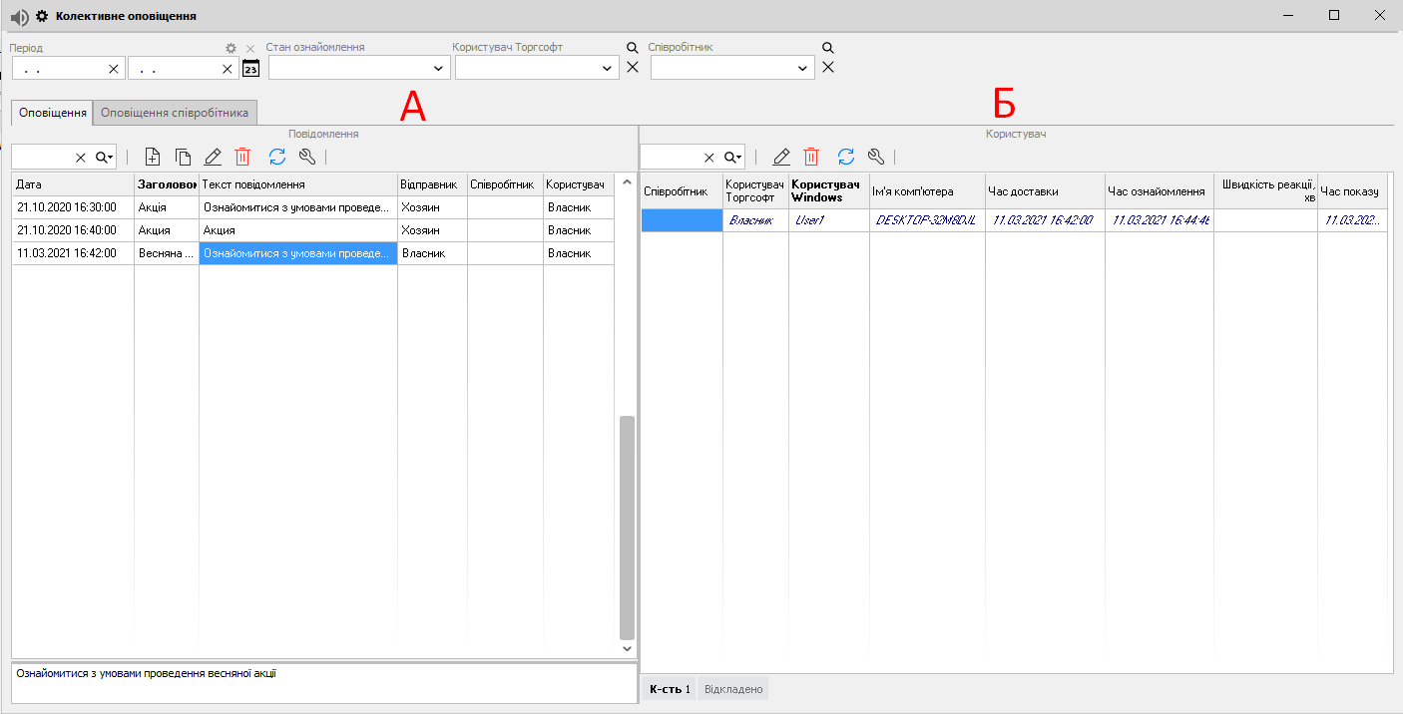This screenshot has width=1403, height=714.
Task: Switch to Оповіщення співробітника tab
Action: pyautogui.click(x=175, y=113)
